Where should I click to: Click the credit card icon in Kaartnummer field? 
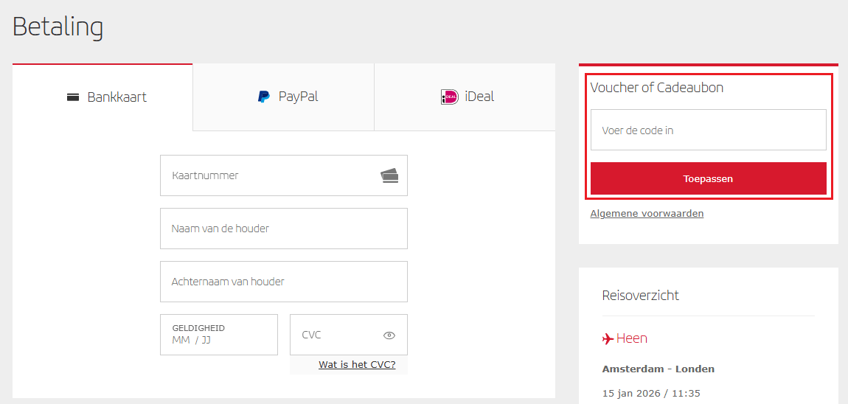tap(389, 175)
